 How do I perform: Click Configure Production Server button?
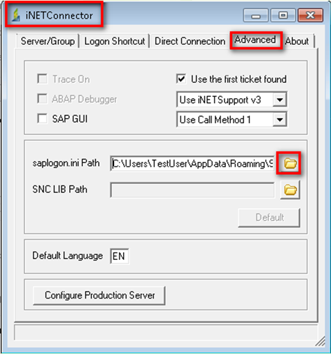point(100,295)
